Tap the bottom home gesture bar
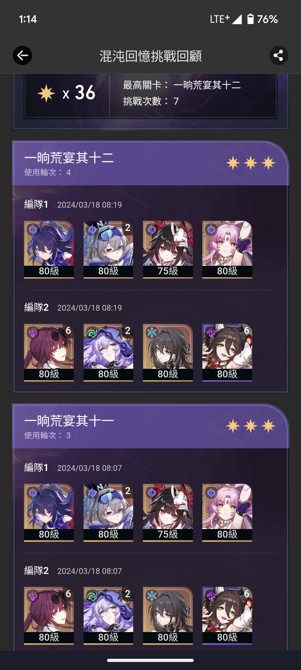The width and height of the screenshot is (301, 670). [x=151, y=660]
